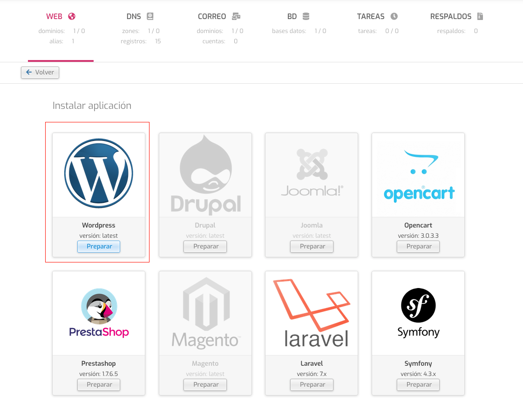Select the Laravel logo image
Screen dimensions: 523x416
[x=312, y=313]
